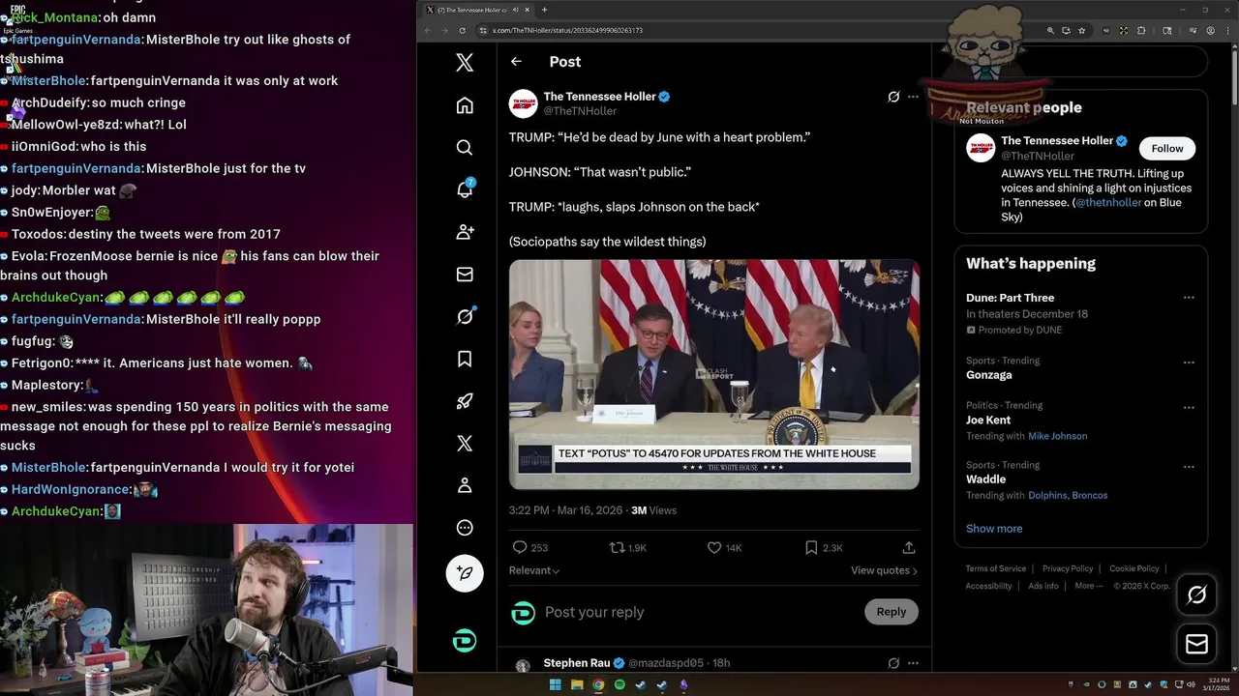1239x696 pixels.
Task: Open Bookmarks in the X sidebar
Action: click(465, 359)
